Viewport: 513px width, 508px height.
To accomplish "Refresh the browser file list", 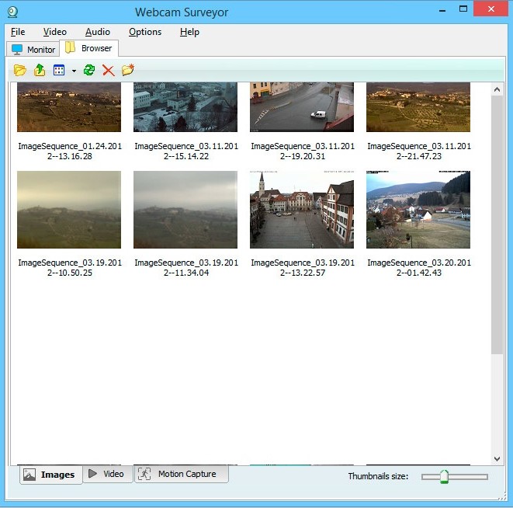I will 89,70.
